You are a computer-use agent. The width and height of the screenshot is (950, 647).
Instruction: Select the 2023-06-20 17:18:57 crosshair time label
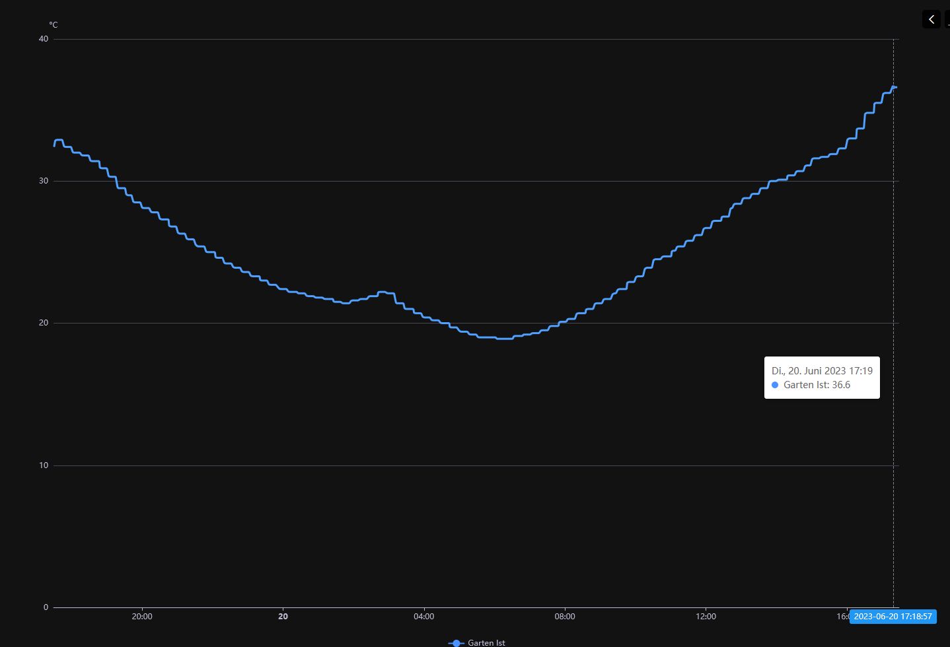coord(893,617)
